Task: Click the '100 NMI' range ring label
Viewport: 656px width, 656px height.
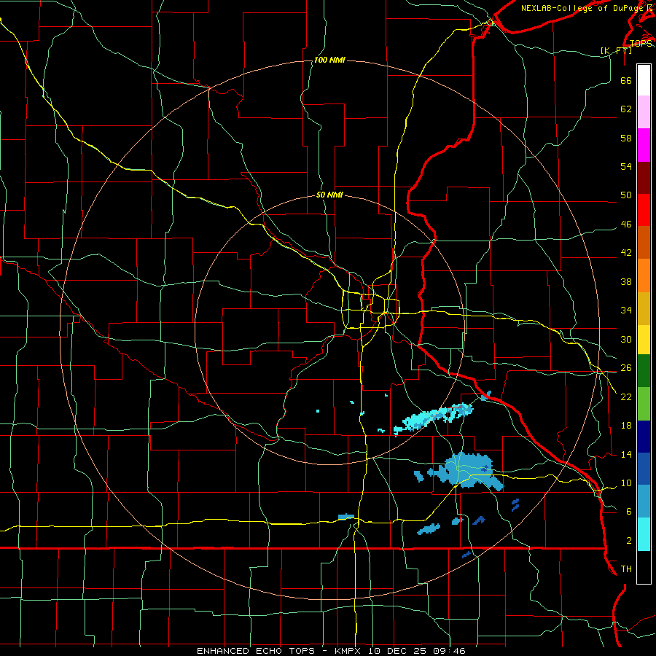Action: 329,60
